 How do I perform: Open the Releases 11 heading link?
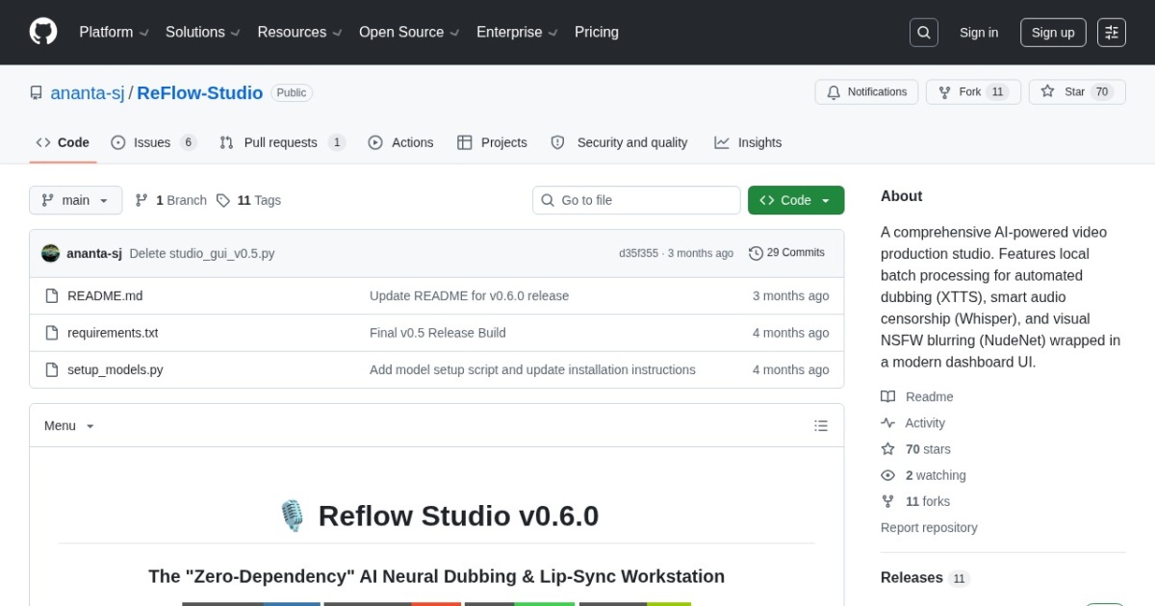[925, 578]
